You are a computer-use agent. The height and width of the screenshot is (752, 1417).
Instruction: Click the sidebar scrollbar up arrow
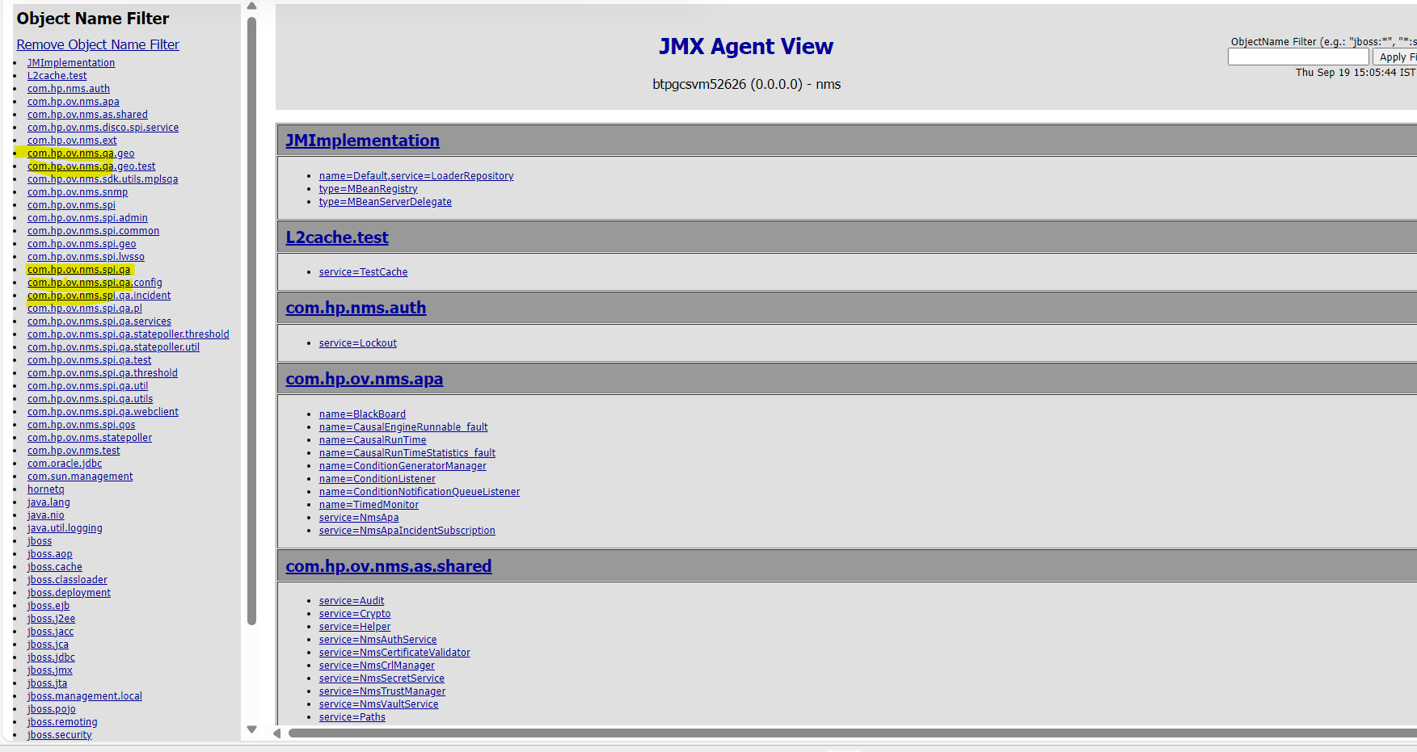[251, 6]
